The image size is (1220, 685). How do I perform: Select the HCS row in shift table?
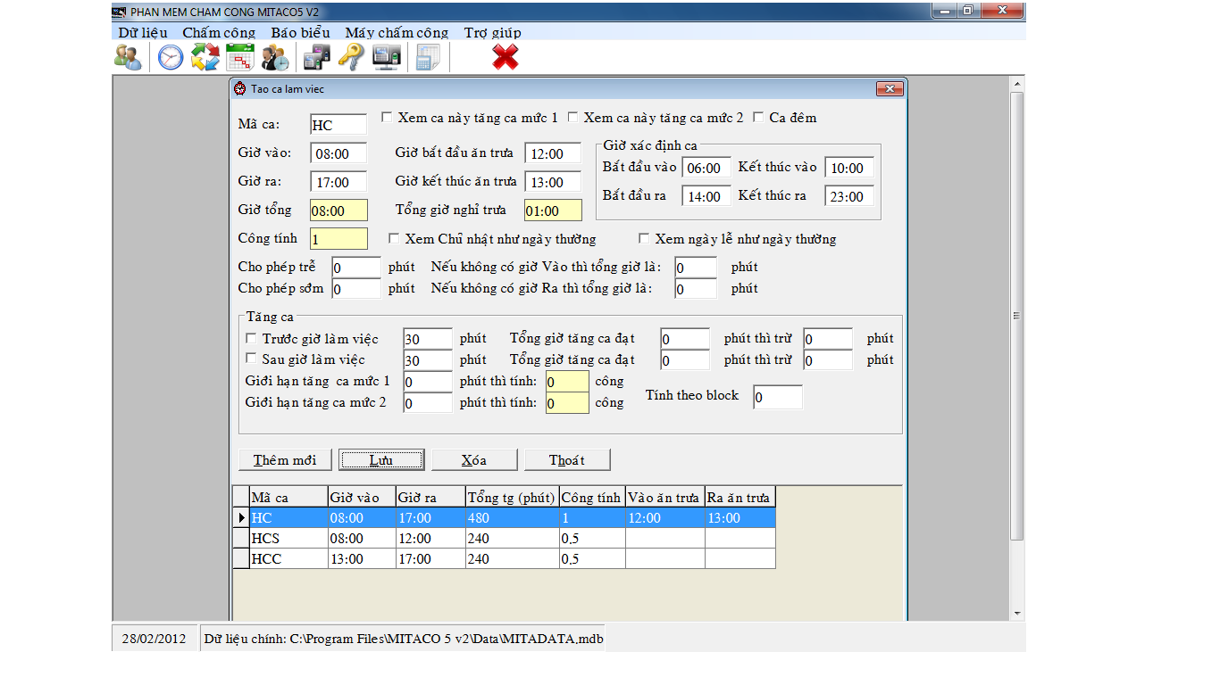coord(504,538)
